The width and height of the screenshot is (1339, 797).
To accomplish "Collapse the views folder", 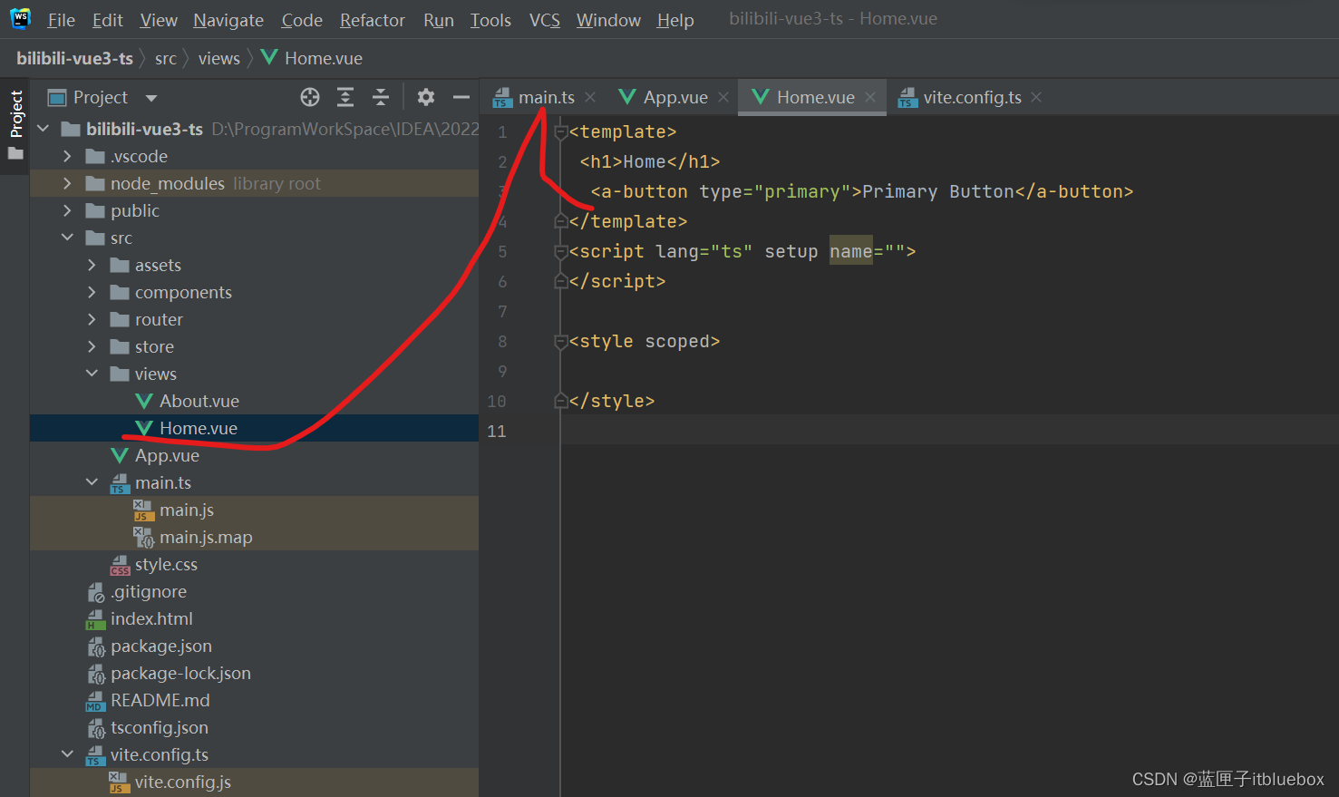I will coord(92,374).
